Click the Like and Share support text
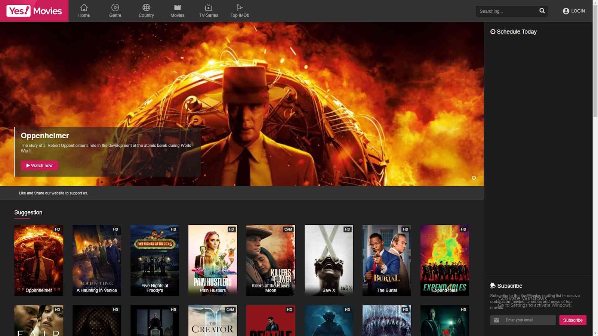This screenshot has height=336, width=598. (x=53, y=193)
